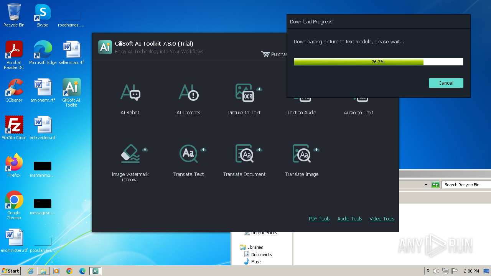The image size is (491, 276).
Task: Select the andminister.rtf desktop file
Action: tap(14, 241)
